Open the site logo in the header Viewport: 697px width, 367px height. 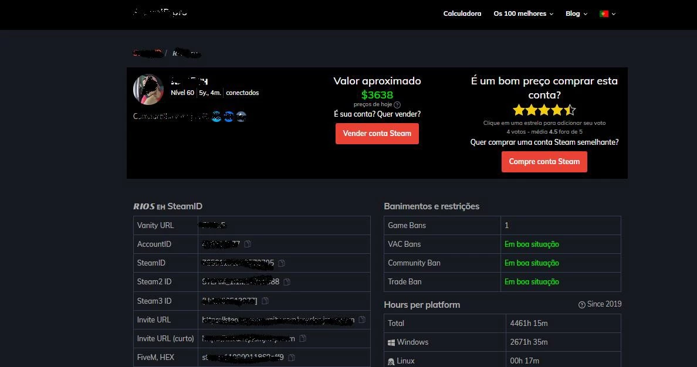click(x=160, y=12)
